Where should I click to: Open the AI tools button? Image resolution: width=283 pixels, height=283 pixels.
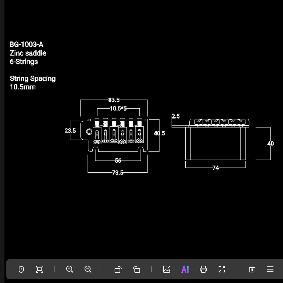[x=185, y=269]
